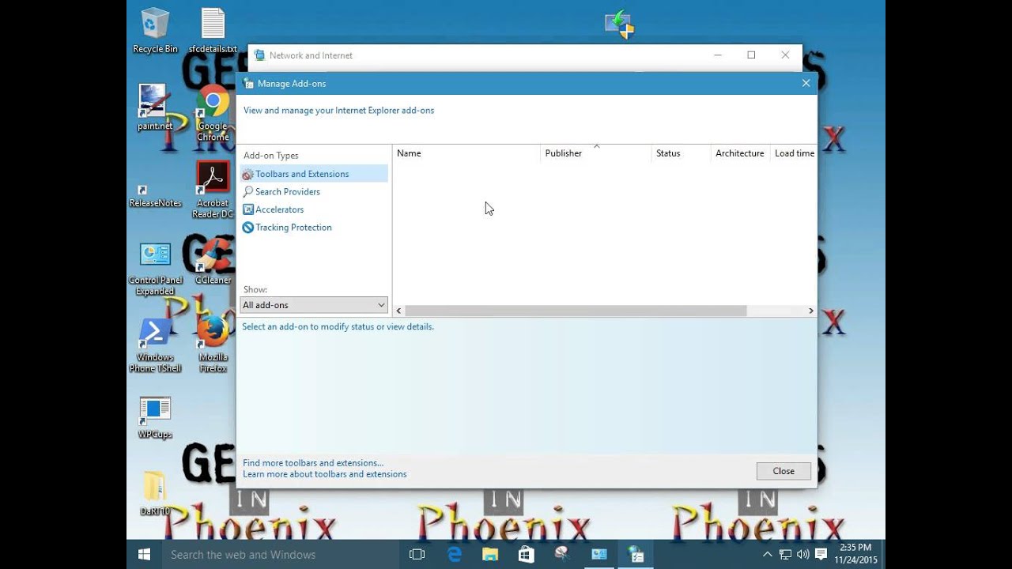Open the Action Center notifications icon

821,554
